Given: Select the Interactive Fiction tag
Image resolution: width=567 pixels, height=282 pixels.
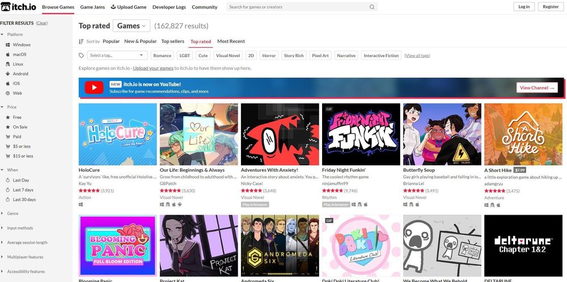Looking at the screenshot, I should pyautogui.click(x=381, y=55).
